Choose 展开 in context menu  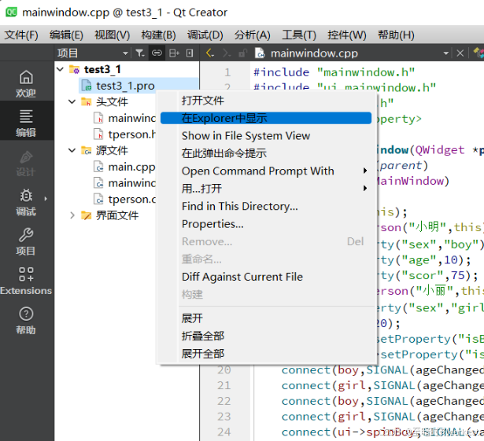click(266, 318)
